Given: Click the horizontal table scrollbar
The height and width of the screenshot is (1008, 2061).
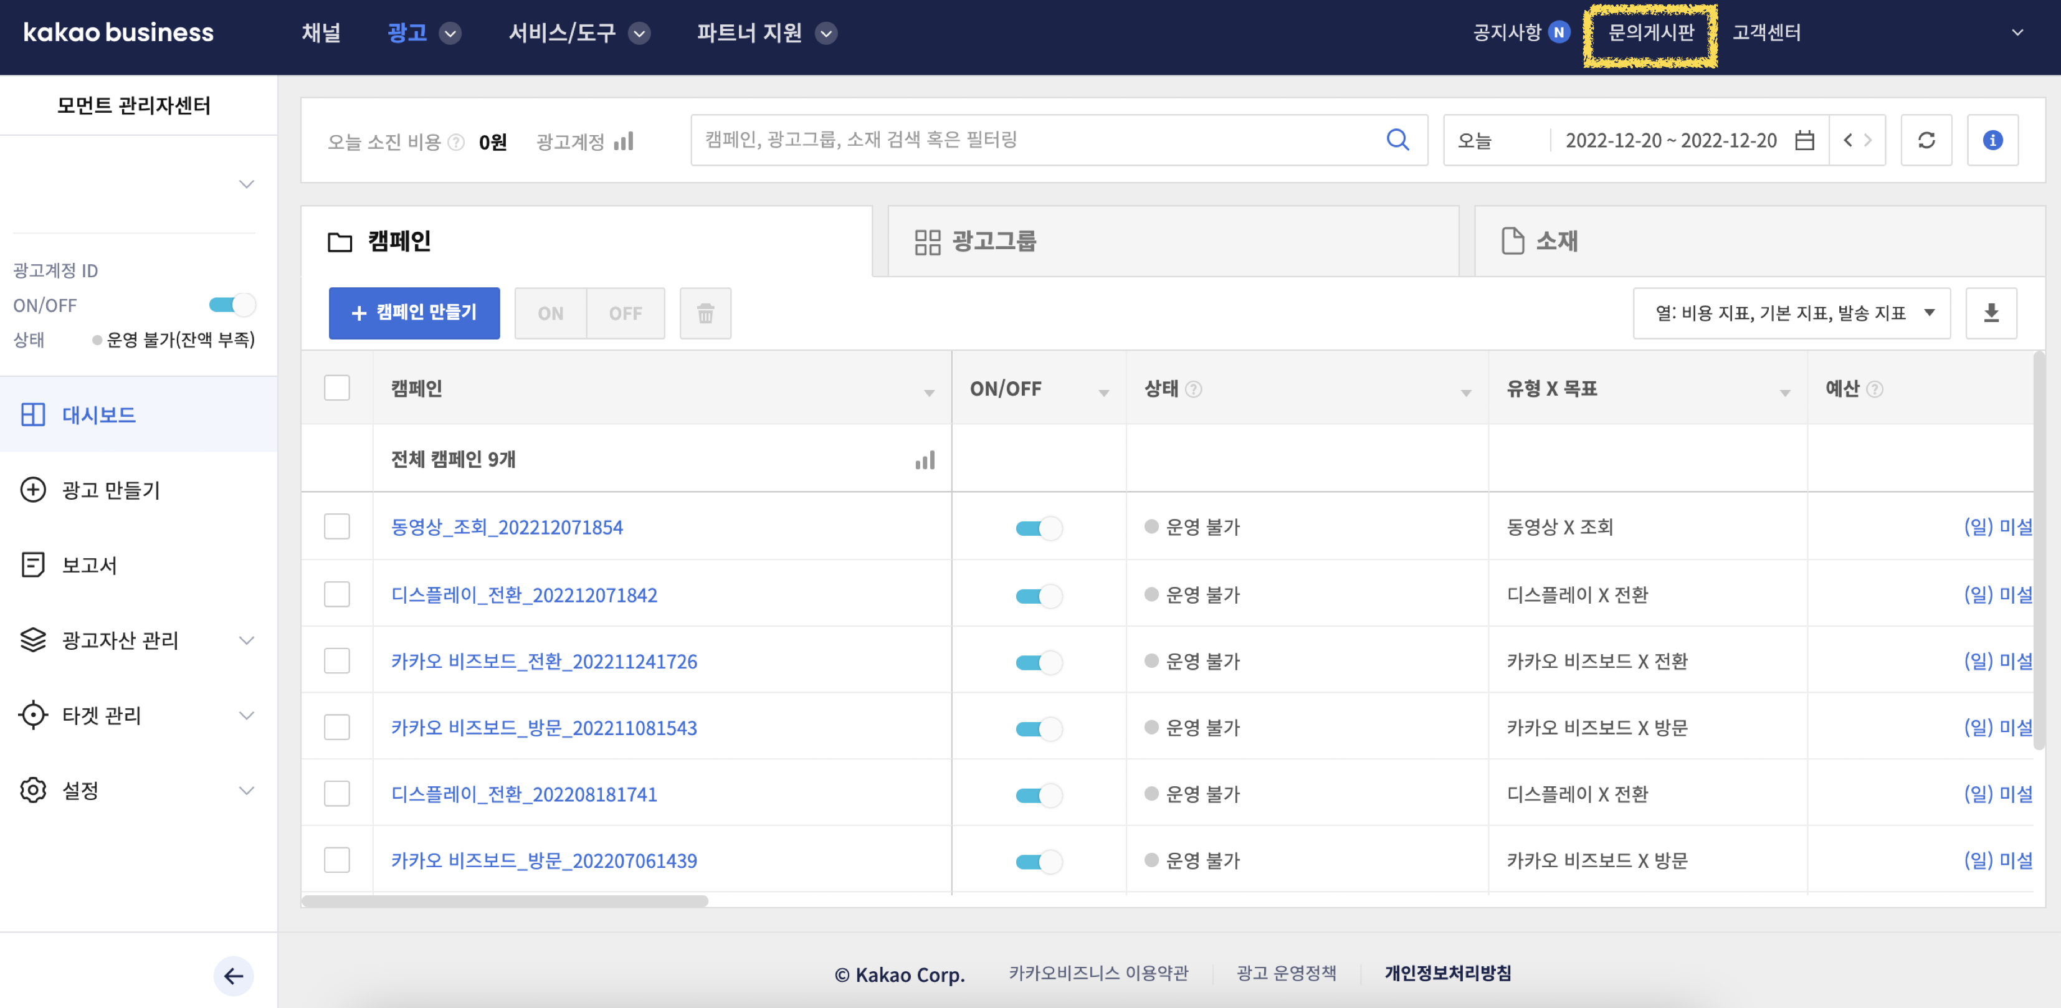Looking at the screenshot, I should coord(504,901).
